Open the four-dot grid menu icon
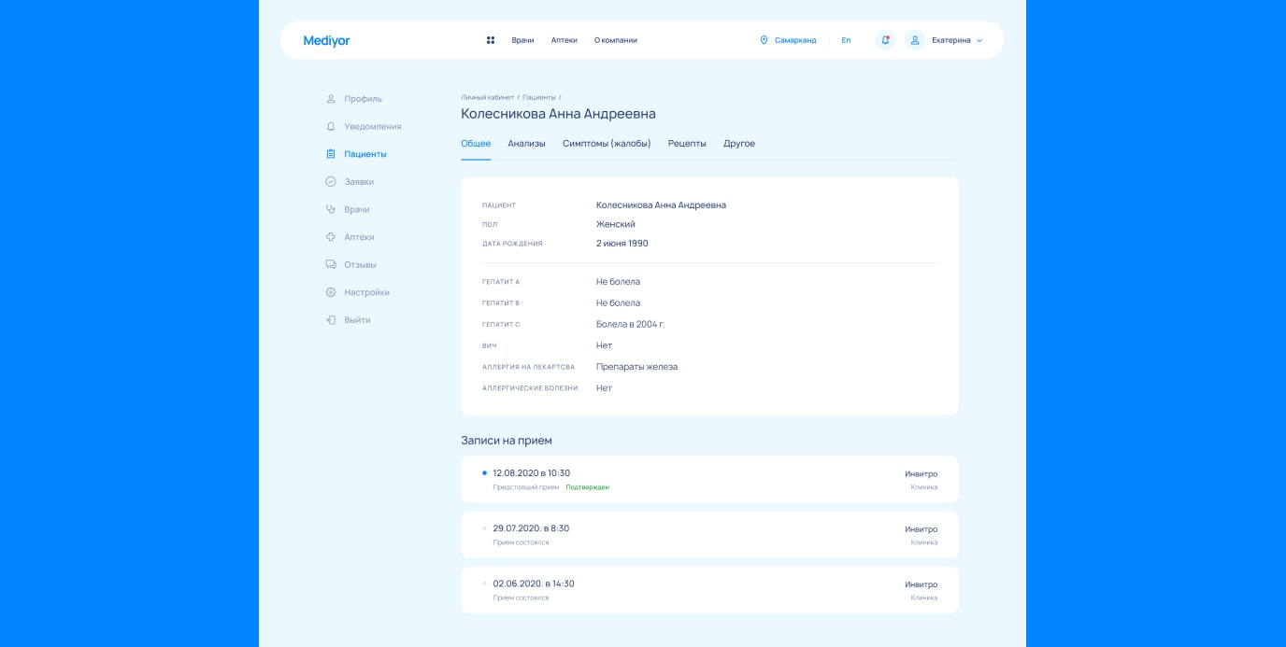Image resolution: width=1286 pixels, height=647 pixels. coord(491,40)
